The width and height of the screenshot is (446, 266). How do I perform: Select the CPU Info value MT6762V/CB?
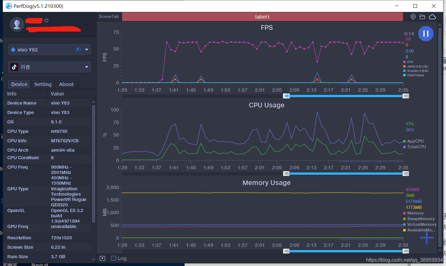pyautogui.click(x=65, y=141)
